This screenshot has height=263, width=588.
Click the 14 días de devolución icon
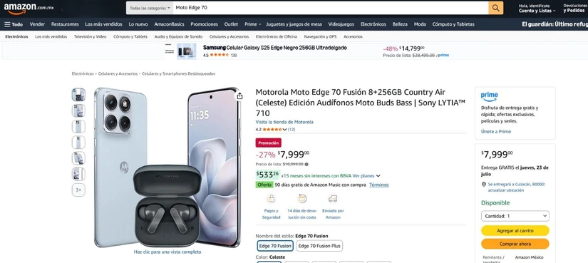pyautogui.click(x=302, y=198)
